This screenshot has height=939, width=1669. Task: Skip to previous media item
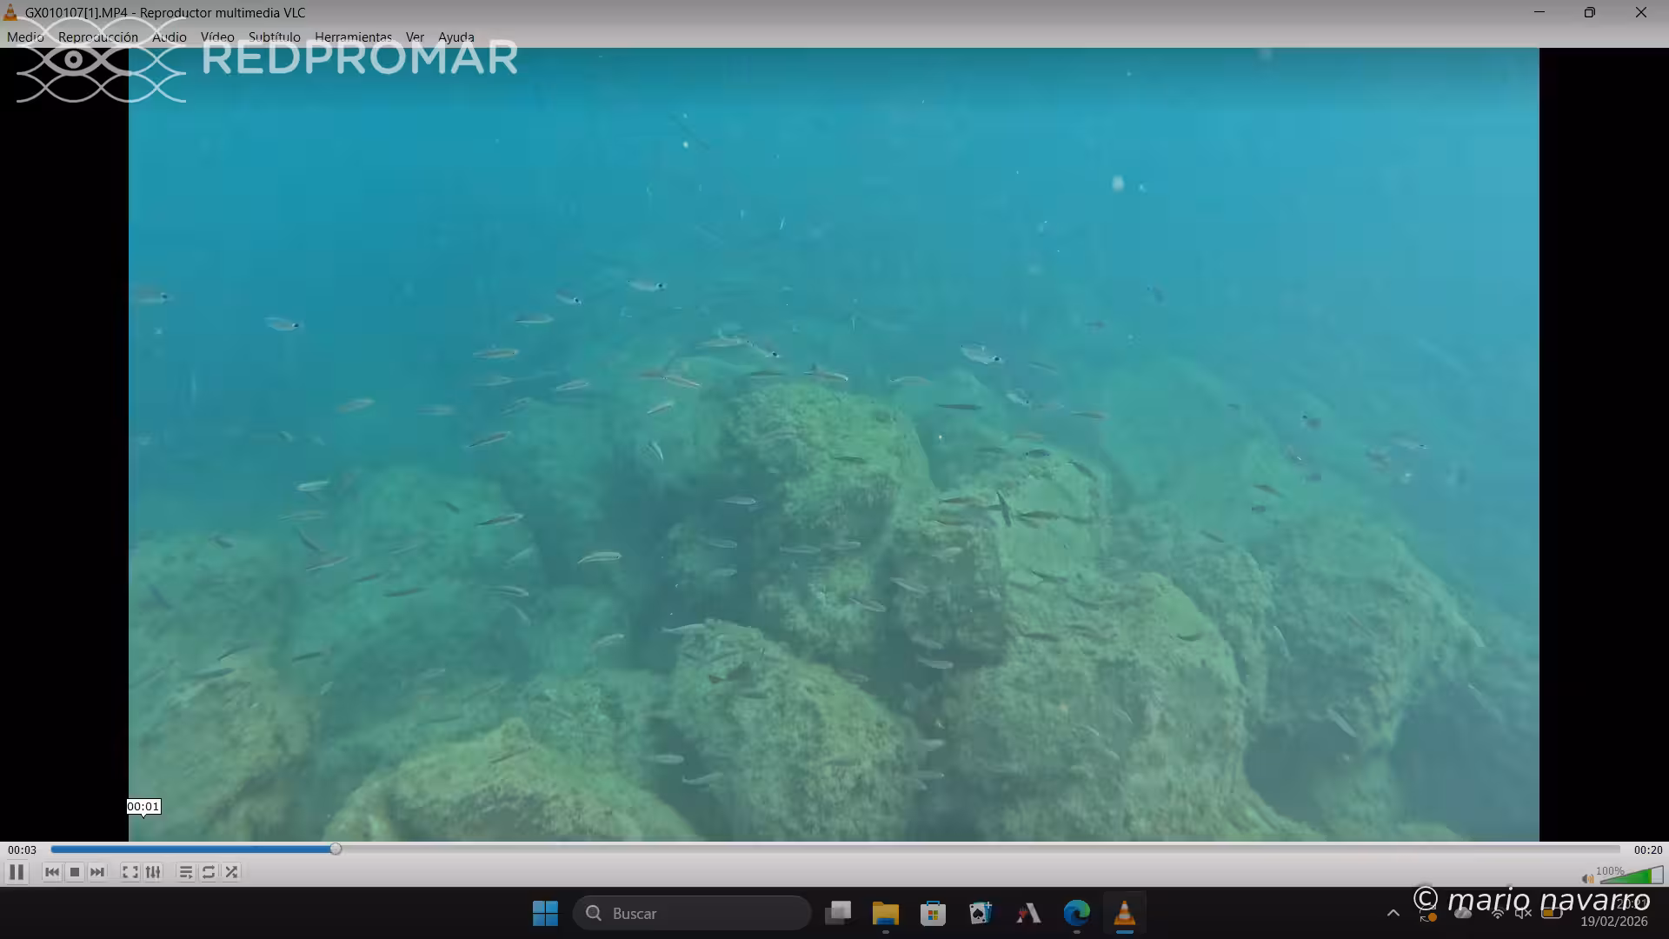click(52, 872)
